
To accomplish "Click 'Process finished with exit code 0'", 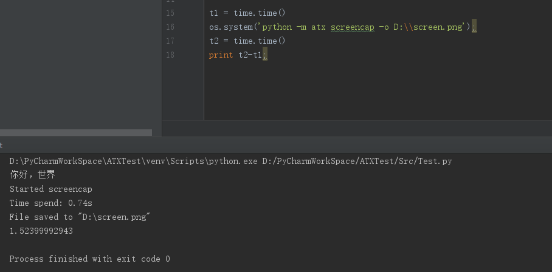I will click(90, 259).
